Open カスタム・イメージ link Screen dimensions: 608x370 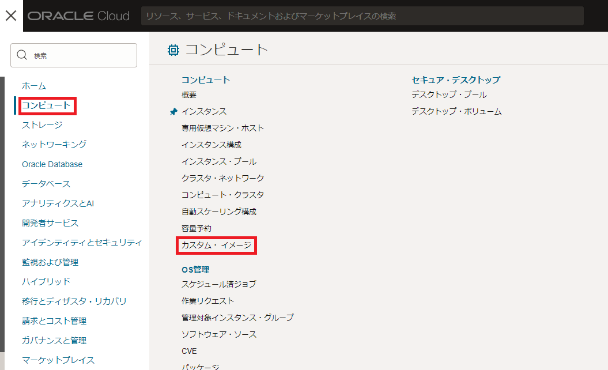tap(216, 246)
